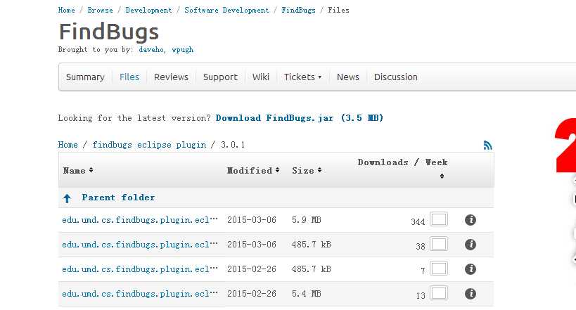576x310 pixels.
Task: Open the Discussion tab
Action: [396, 77]
